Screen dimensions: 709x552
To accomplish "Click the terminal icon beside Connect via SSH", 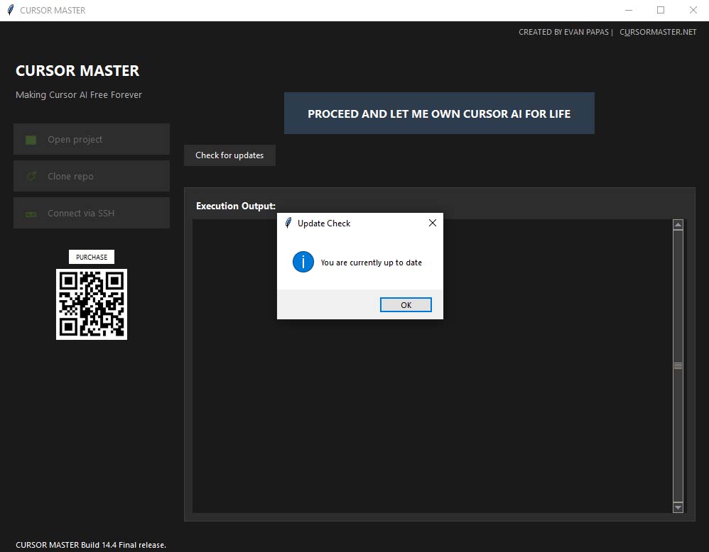I will (x=31, y=214).
